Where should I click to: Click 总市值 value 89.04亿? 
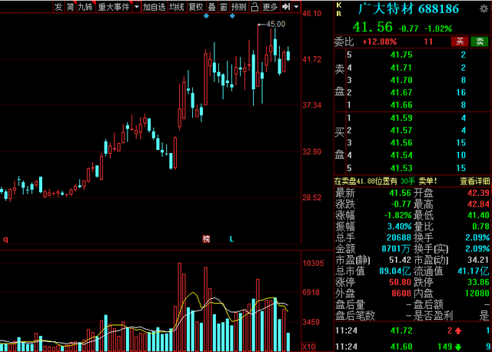[x=395, y=271]
